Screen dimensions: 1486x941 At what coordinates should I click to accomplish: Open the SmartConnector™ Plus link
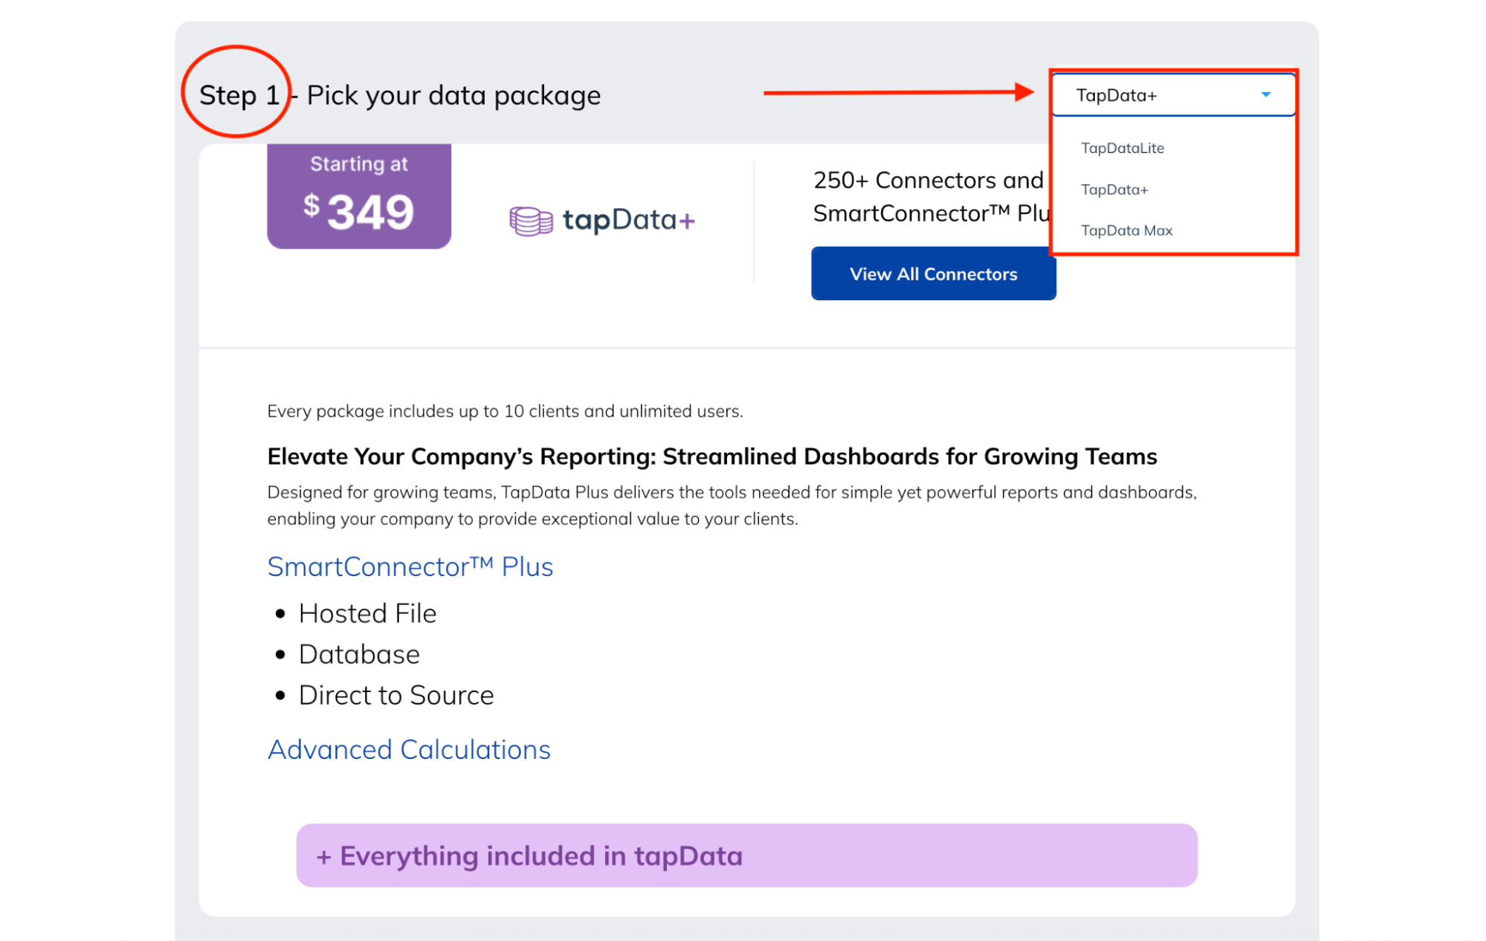tap(410, 566)
